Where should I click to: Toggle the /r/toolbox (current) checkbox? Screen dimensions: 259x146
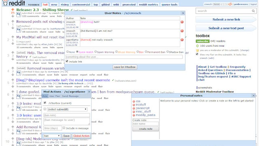point(45,103)
